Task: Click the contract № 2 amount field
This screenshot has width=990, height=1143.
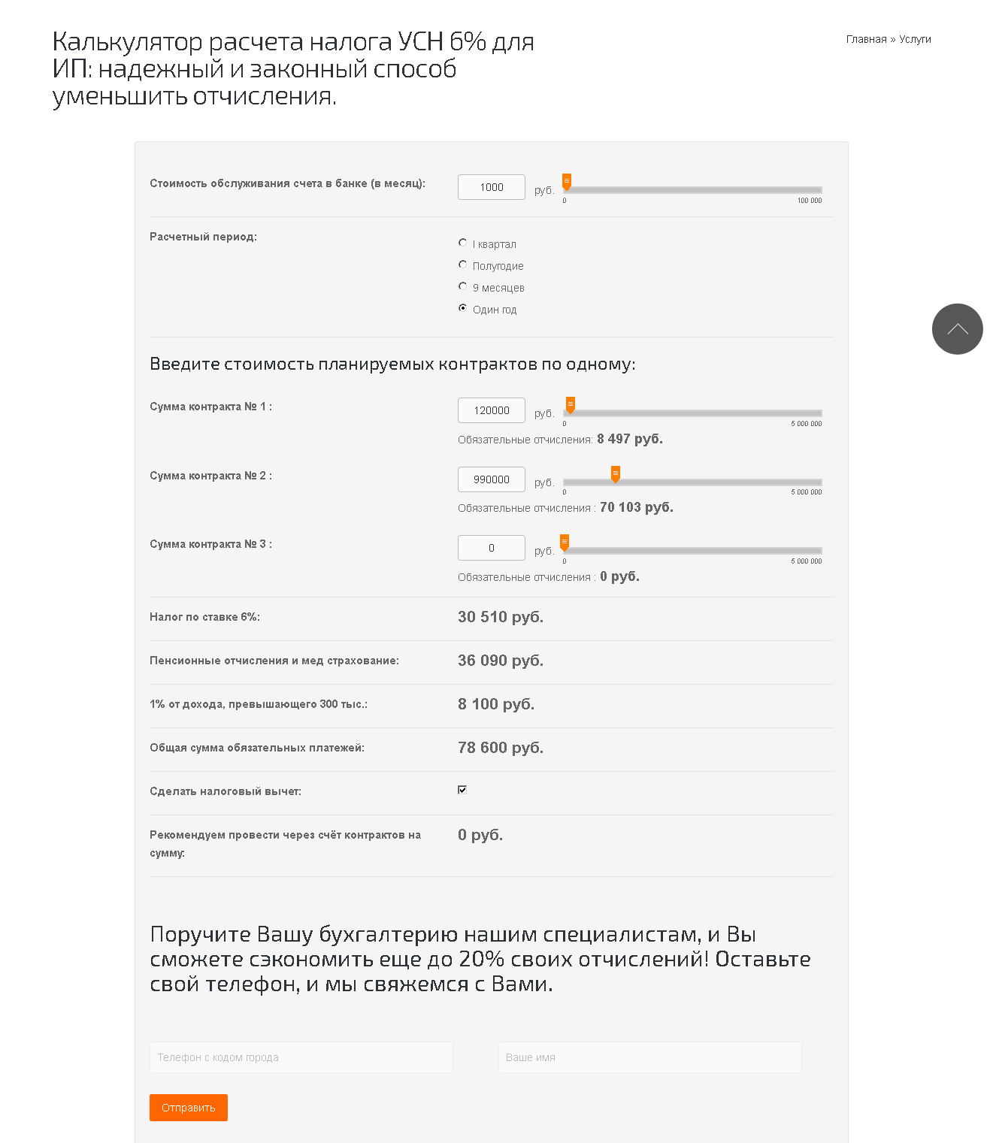Action: point(492,479)
